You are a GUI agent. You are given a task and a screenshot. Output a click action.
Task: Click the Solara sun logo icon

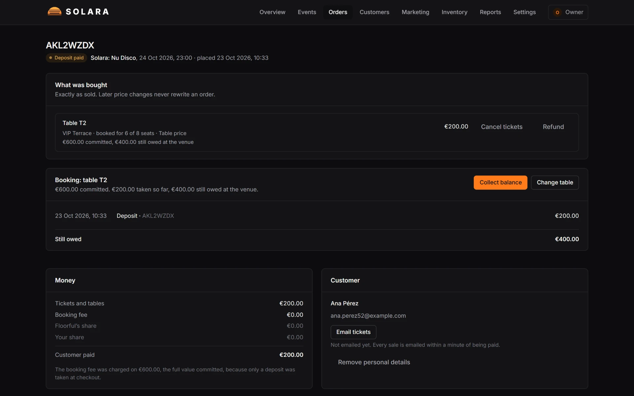tap(54, 12)
